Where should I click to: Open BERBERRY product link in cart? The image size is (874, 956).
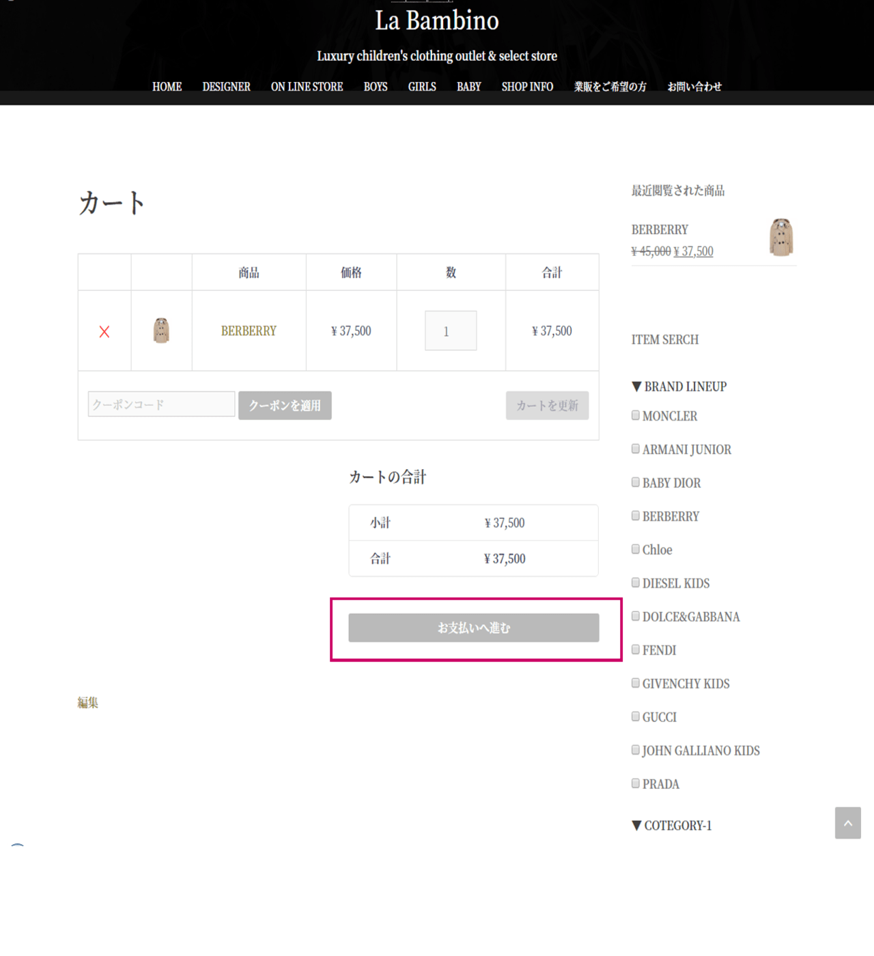249,331
